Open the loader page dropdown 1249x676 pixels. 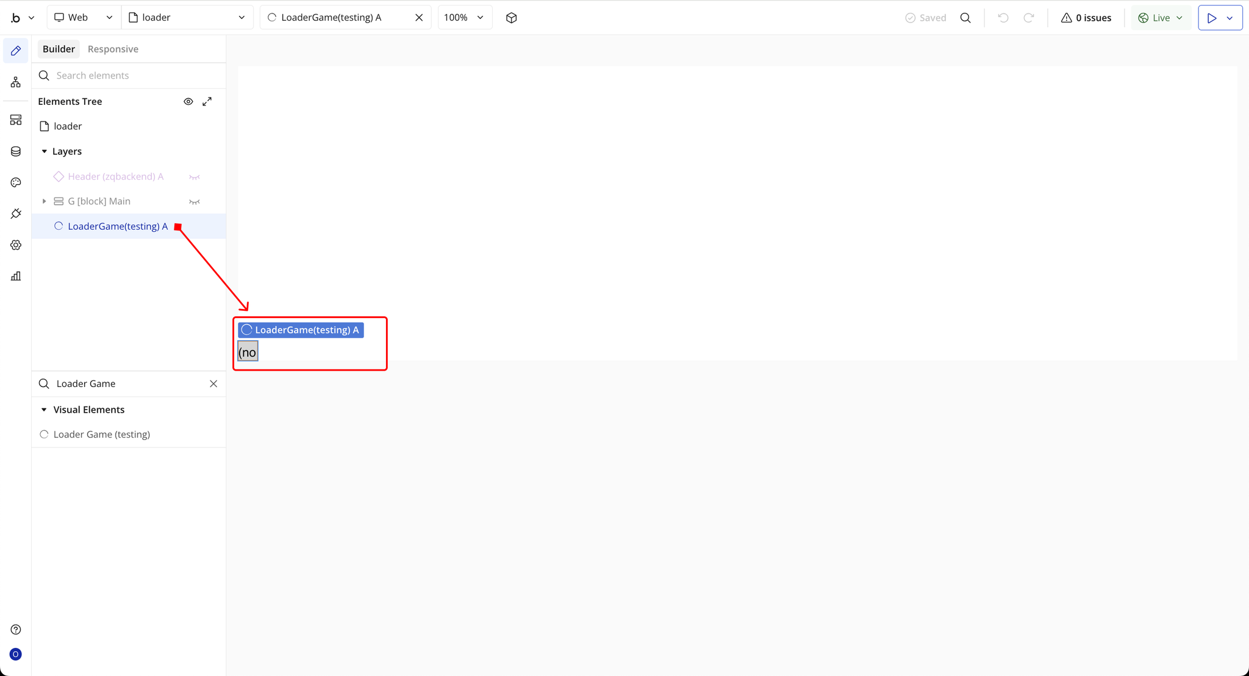187,18
